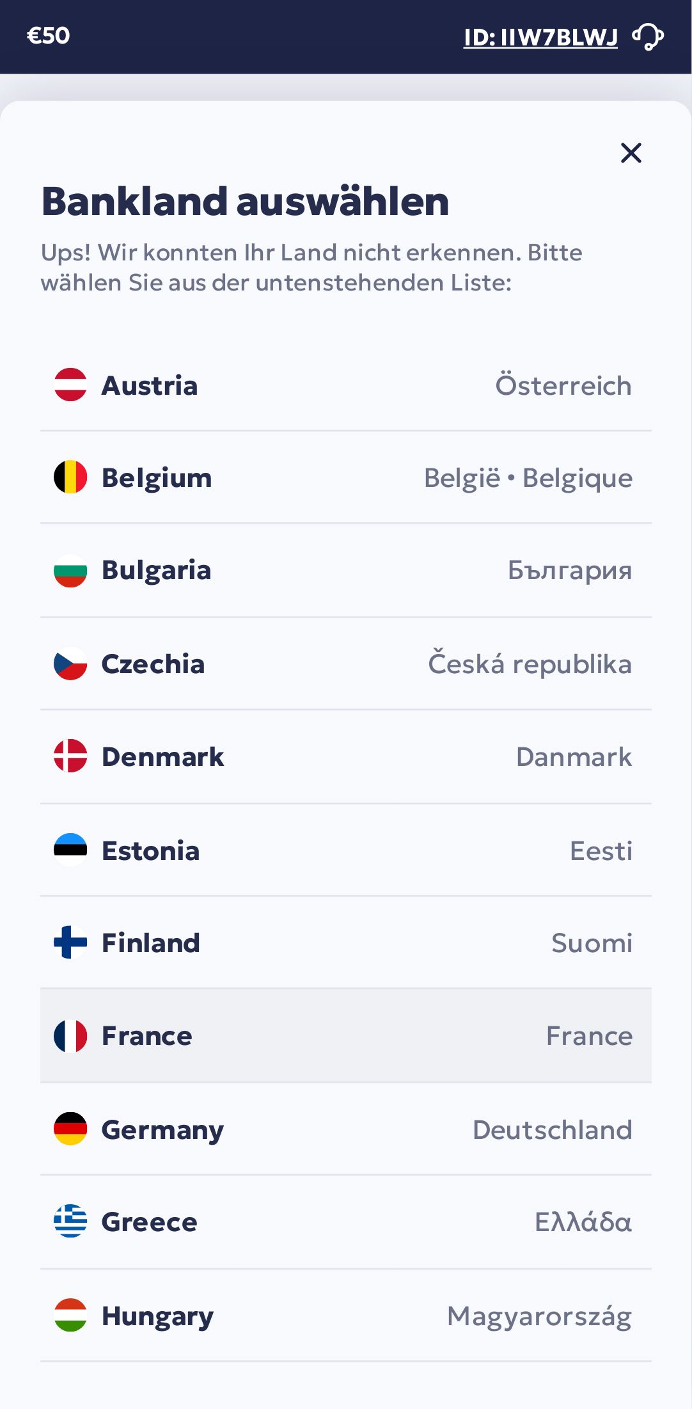Click the Denmark flag icon
This screenshot has width=692, height=1409.
[70, 756]
